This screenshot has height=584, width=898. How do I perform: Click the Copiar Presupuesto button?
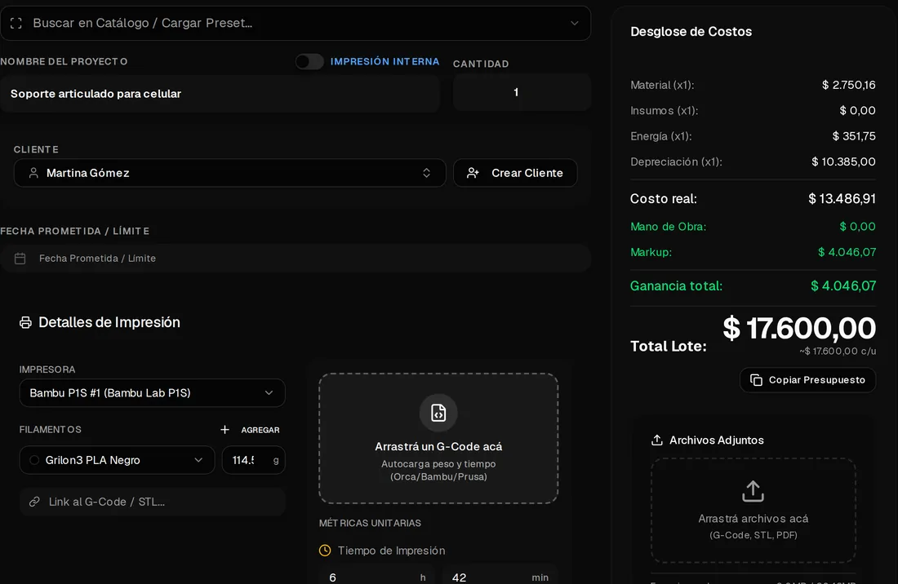point(807,380)
